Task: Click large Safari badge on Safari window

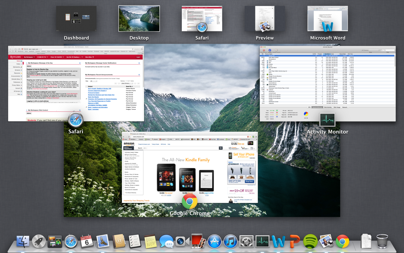Action: point(75,119)
